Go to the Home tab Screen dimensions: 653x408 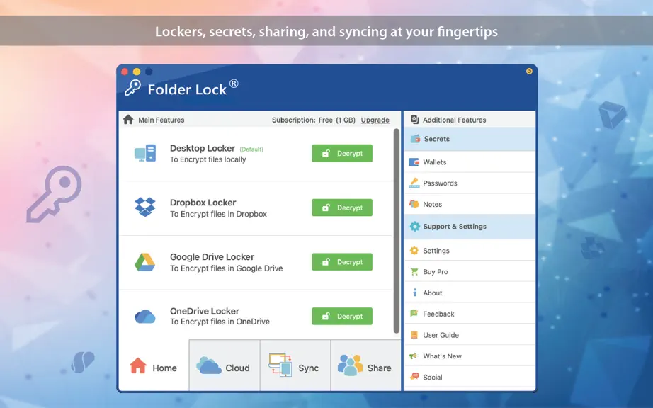click(154, 365)
